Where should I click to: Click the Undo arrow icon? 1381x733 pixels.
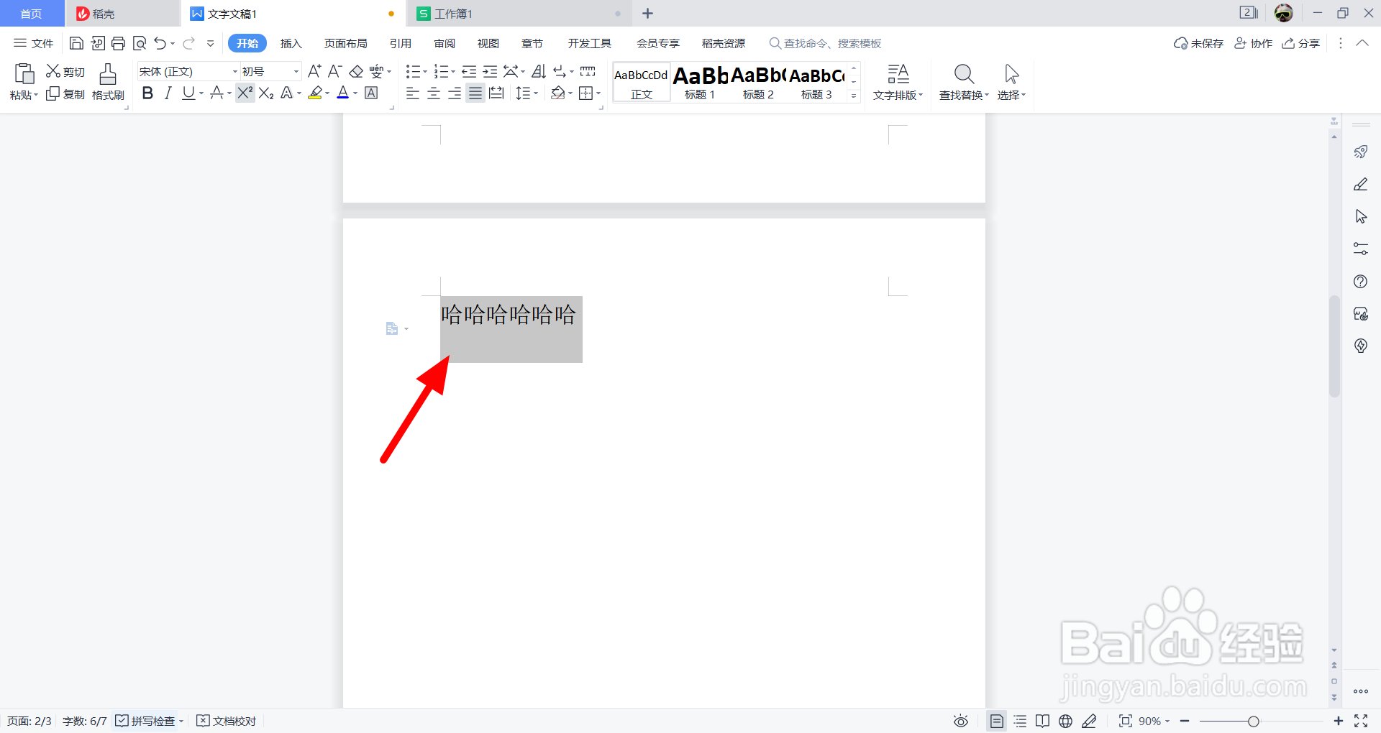click(x=160, y=44)
